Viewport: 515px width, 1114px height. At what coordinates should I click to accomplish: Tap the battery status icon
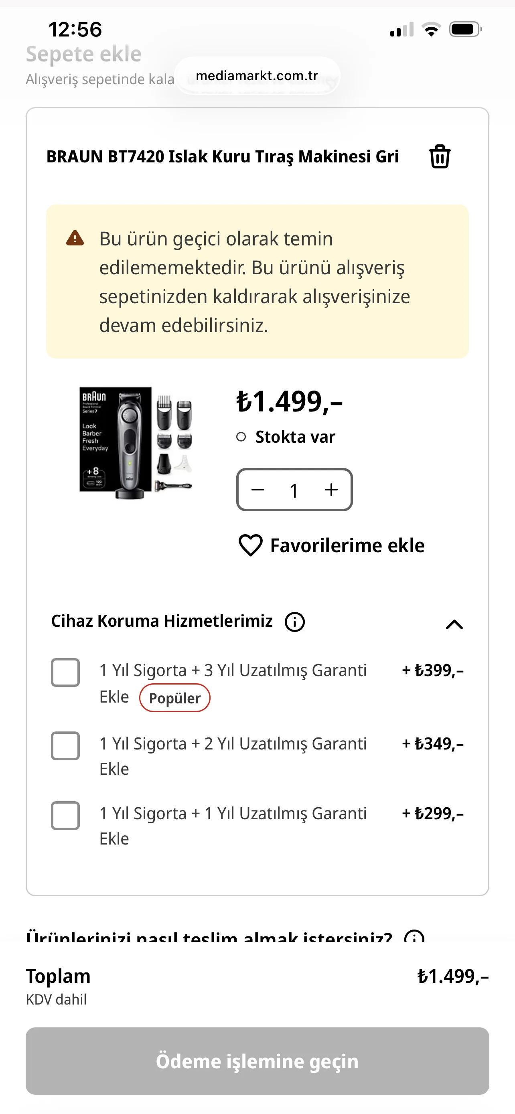click(465, 29)
